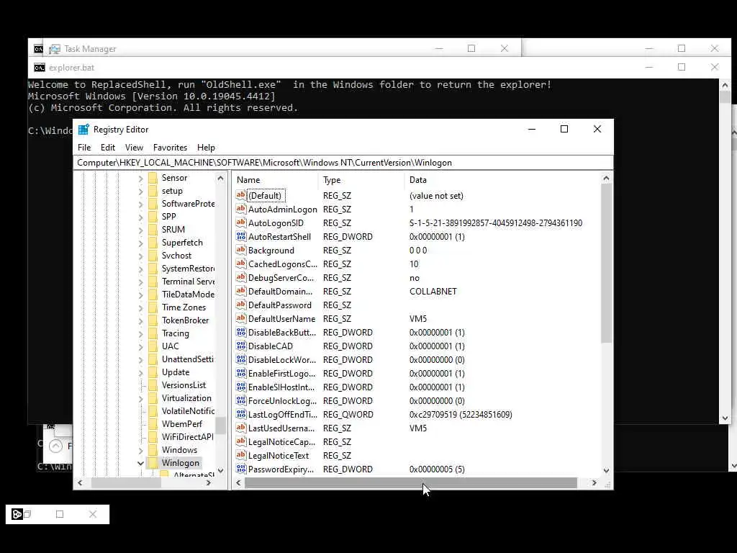The height and width of the screenshot is (553, 737).
Task: Click the COLLABNET data cell
Action: pyautogui.click(x=433, y=292)
